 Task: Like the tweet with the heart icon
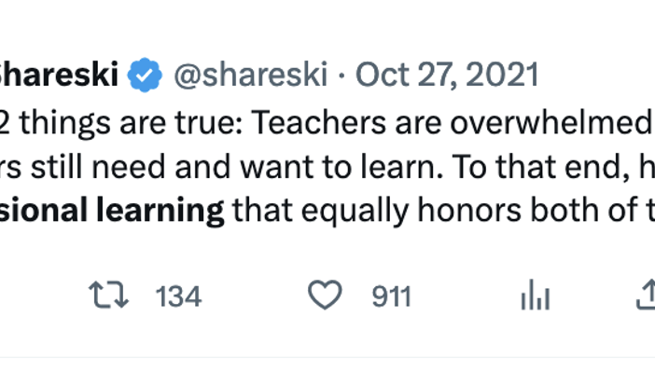(325, 295)
